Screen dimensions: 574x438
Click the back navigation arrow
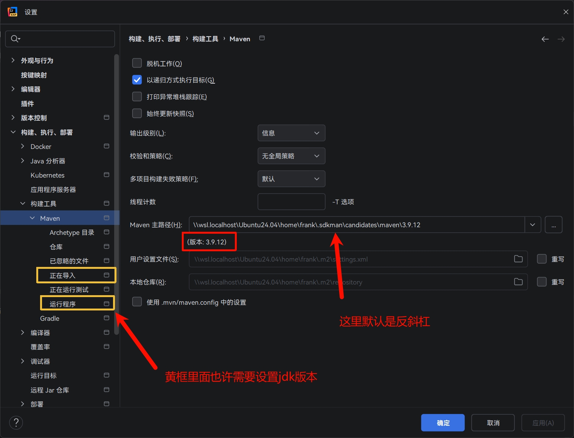click(x=545, y=39)
